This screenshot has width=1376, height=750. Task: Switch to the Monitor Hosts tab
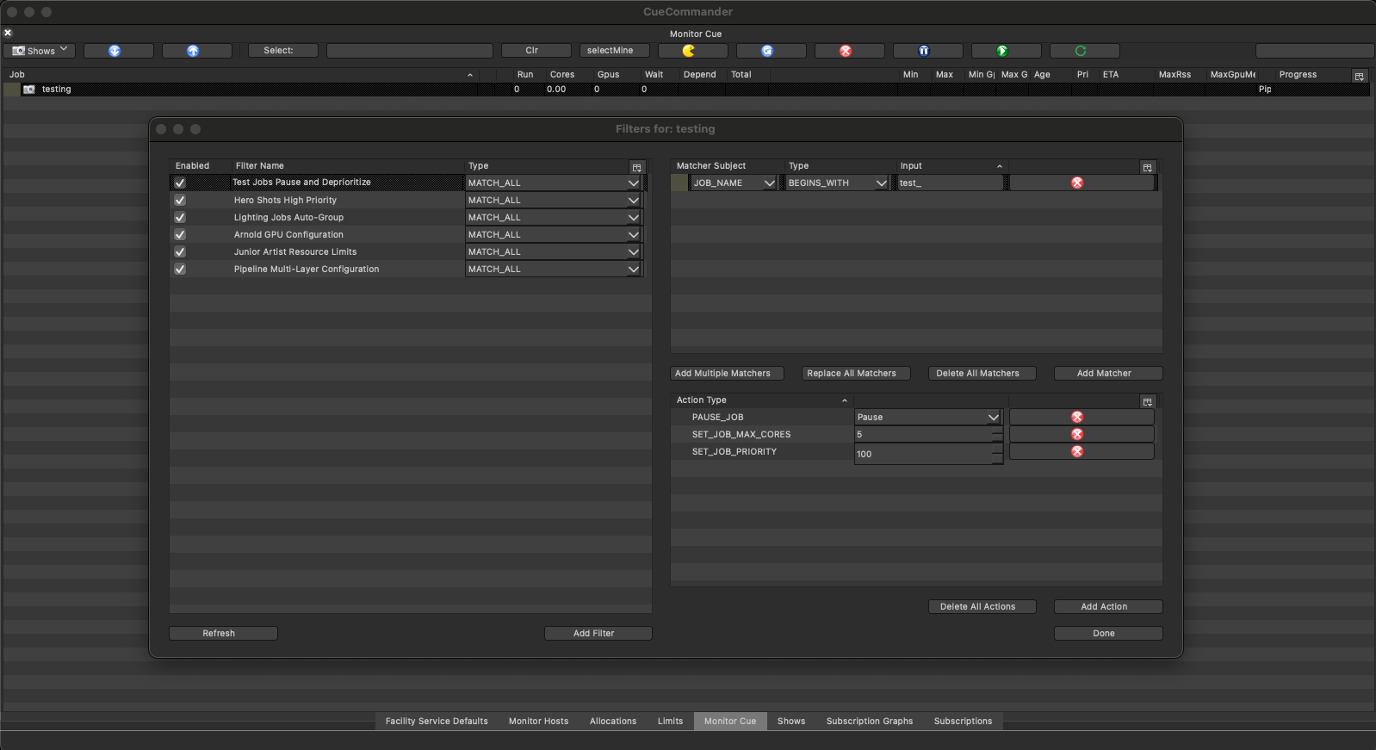tap(538, 721)
